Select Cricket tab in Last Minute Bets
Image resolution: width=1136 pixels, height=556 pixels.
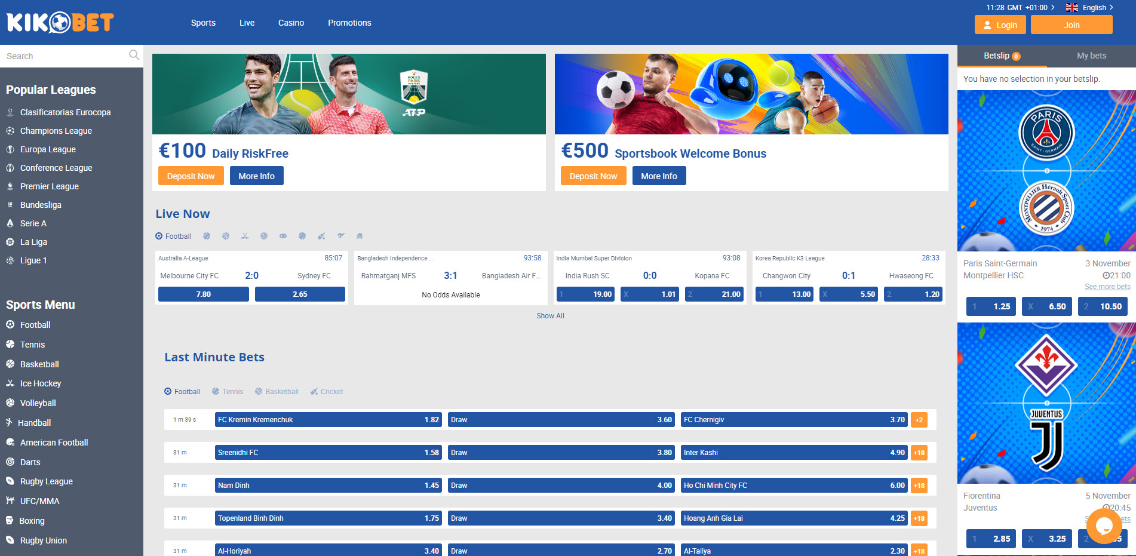[x=327, y=392]
